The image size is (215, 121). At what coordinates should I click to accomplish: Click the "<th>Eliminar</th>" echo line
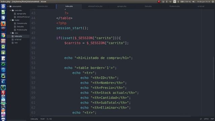(105, 108)
